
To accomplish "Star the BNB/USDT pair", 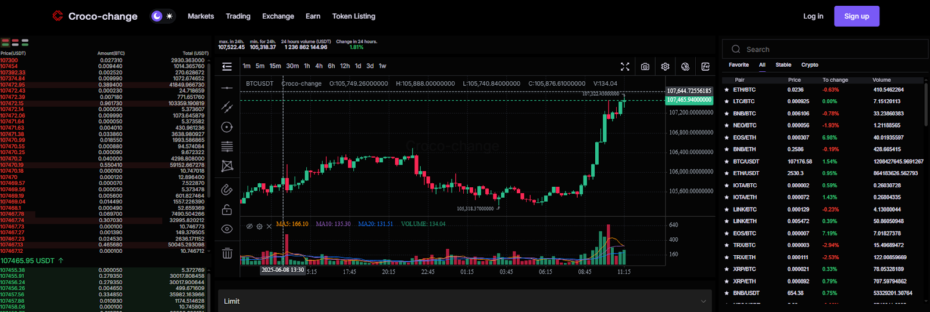I will click(x=727, y=293).
